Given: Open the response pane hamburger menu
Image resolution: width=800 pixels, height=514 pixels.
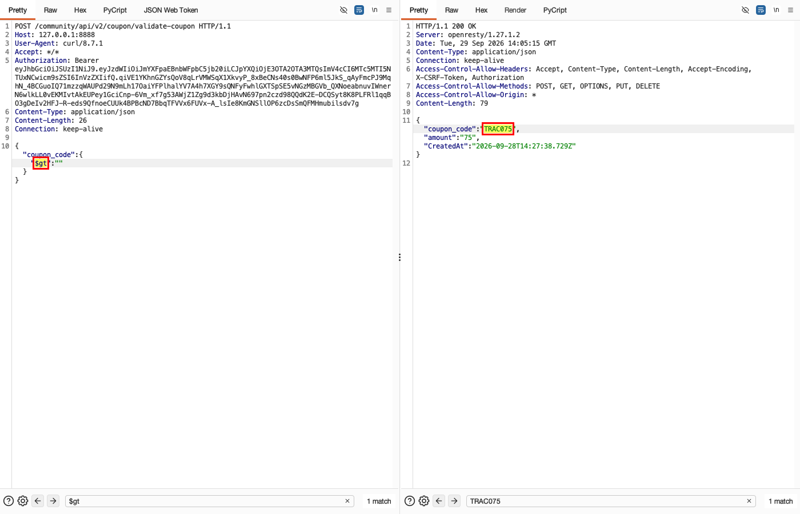Looking at the screenshot, I should click(x=791, y=10).
